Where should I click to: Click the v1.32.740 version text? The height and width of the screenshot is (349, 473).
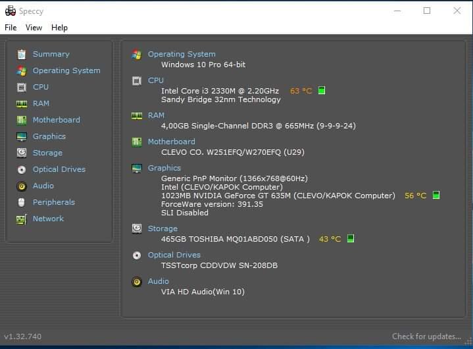(23, 336)
